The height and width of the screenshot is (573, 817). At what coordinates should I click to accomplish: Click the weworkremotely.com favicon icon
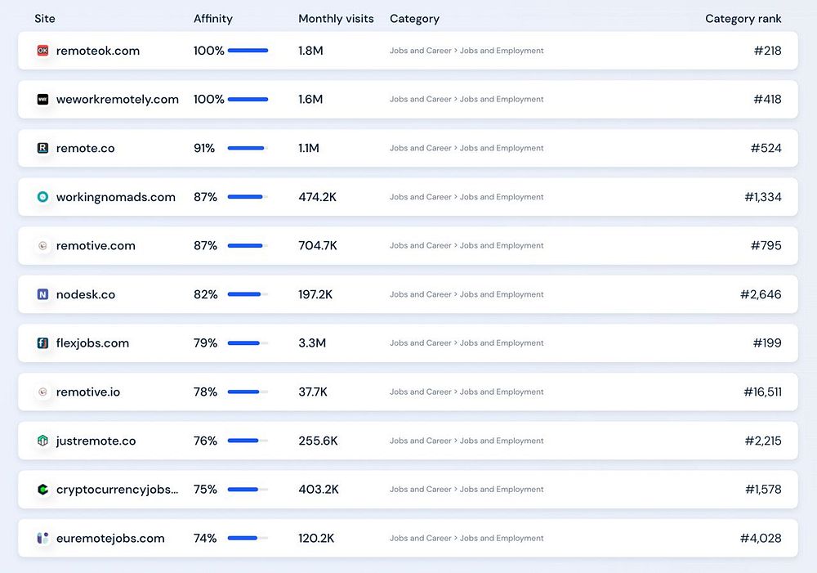pyautogui.click(x=42, y=99)
